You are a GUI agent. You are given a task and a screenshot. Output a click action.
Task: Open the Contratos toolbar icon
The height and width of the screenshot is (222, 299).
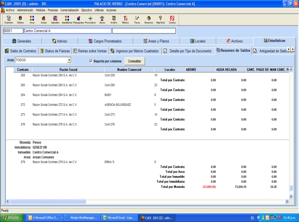click(8, 19)
